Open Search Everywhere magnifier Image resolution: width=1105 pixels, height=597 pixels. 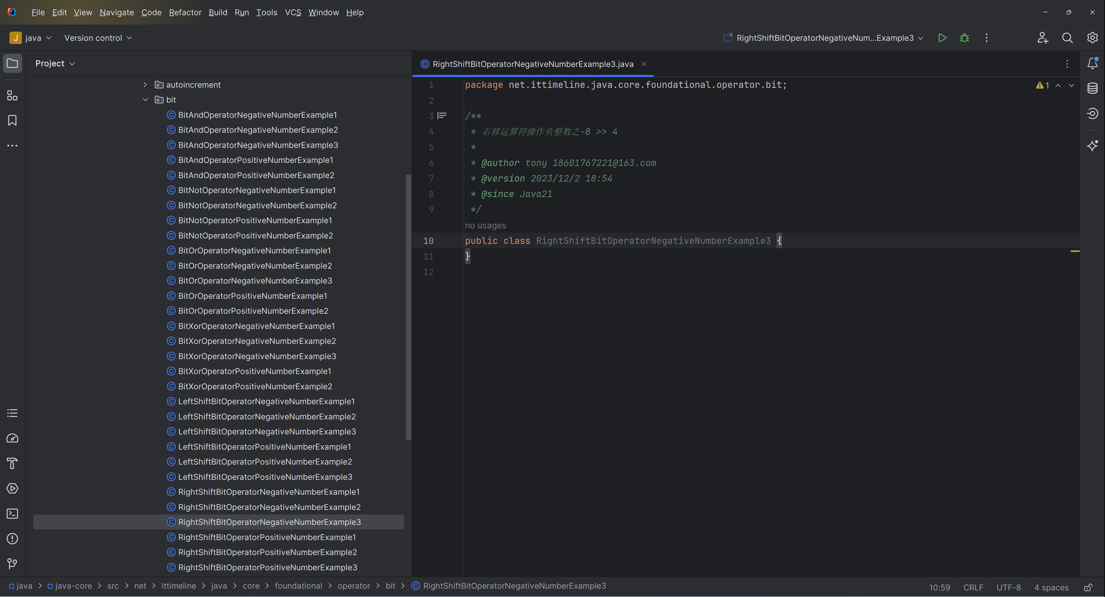click(x=1067, y=38)
